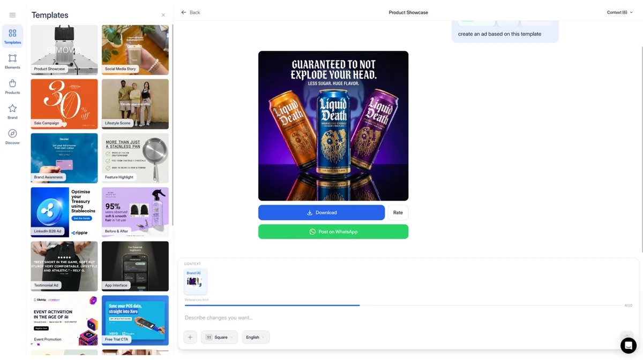Select the Free Trial CTA template
The image size is (643, 360).
coord(135,320)
